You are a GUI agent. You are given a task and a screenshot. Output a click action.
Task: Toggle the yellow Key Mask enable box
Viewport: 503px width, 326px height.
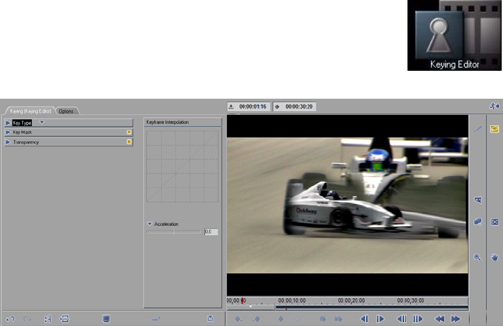pyautogui.click(x=129, y=132)
